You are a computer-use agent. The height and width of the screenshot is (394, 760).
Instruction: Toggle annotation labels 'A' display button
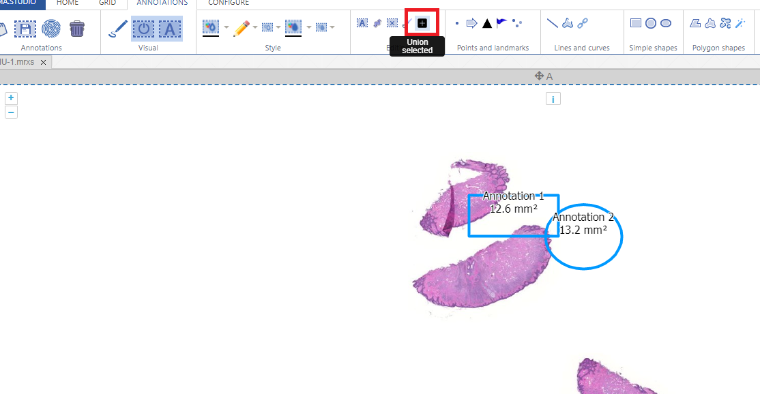(170, 28)
